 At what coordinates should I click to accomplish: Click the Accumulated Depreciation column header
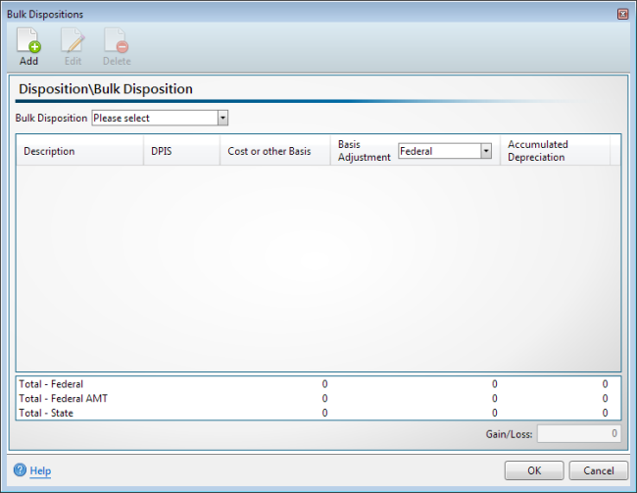[x=538, y=151]
